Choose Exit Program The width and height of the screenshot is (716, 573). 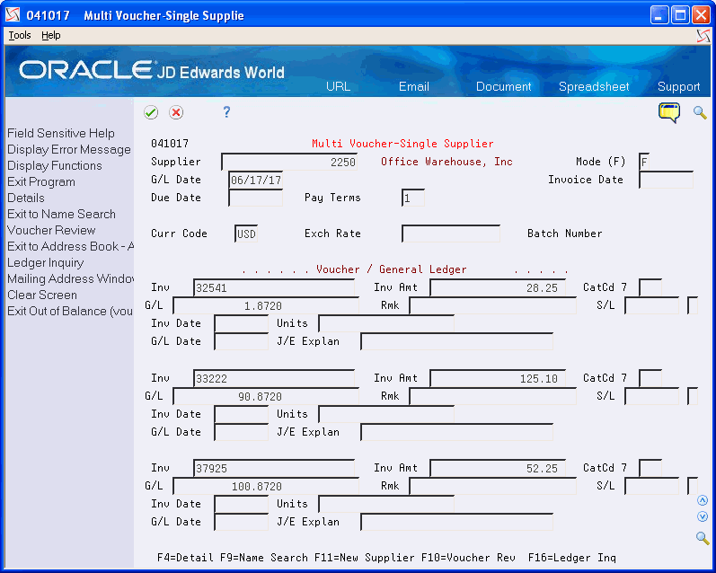point(41,181)
